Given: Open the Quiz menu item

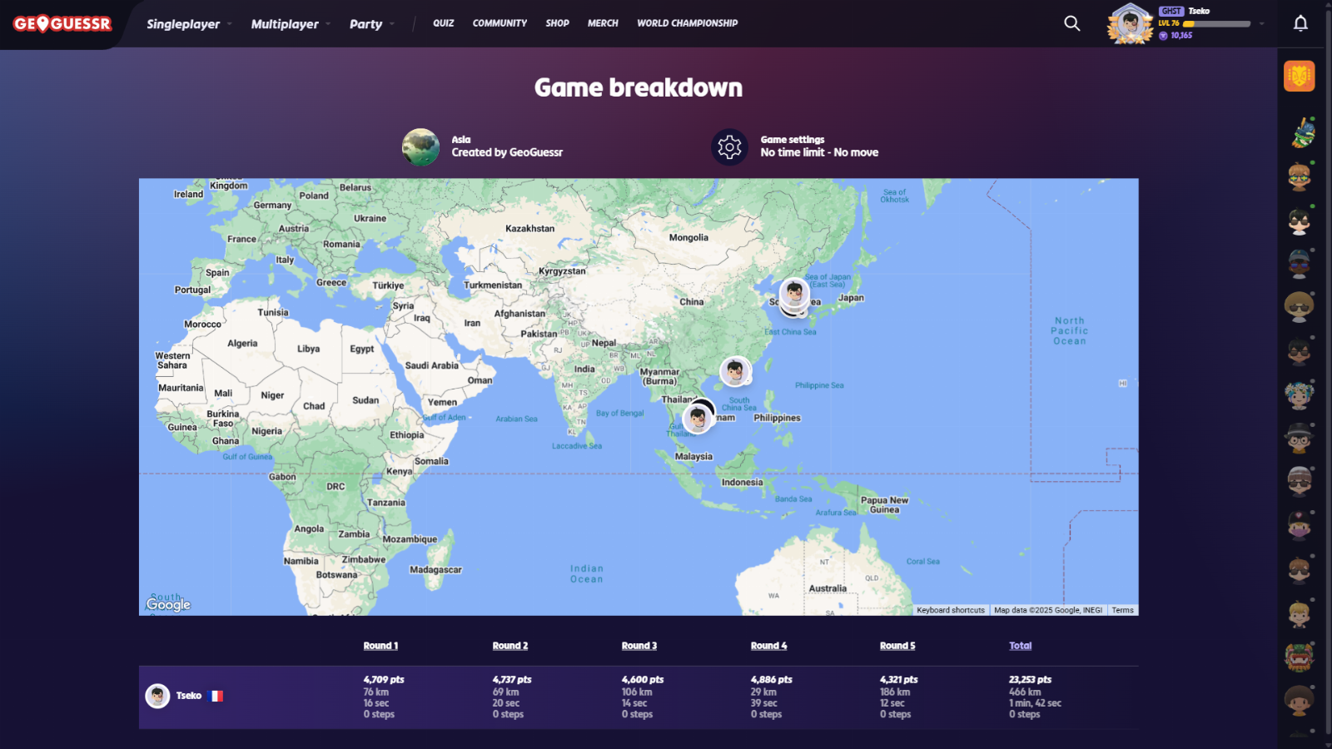Looking at the screenshot, I should 443,23.
